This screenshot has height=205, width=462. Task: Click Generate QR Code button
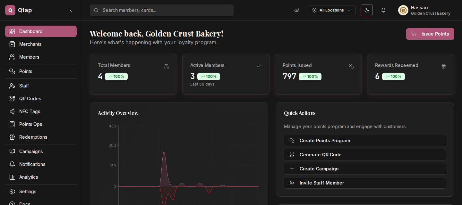click(365, 155)
